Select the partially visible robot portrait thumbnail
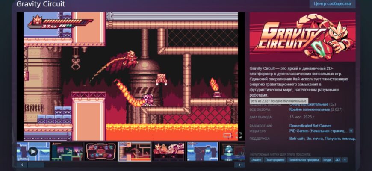This screenshot has height=171, width=372. click(233, 151)
